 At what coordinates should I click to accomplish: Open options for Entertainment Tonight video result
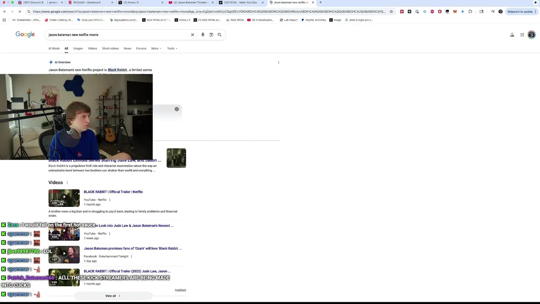click(131, 256)
